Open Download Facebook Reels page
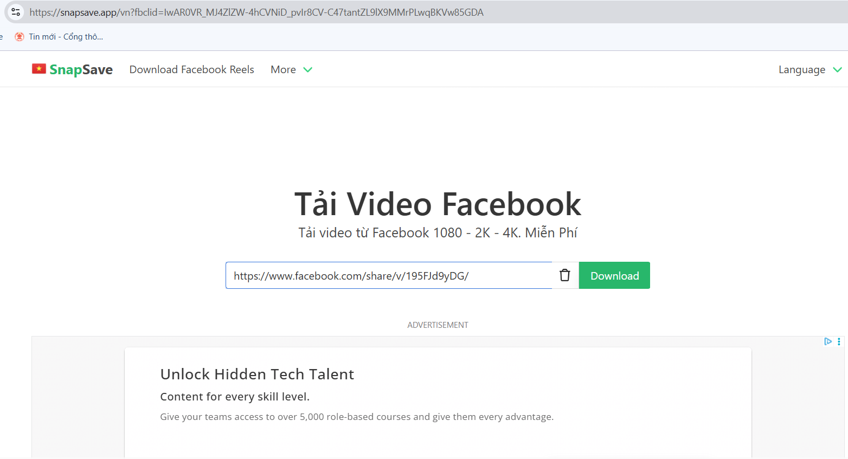 click(192, 69)
